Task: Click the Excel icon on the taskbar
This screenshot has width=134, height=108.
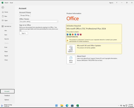Action: point(77,106)
